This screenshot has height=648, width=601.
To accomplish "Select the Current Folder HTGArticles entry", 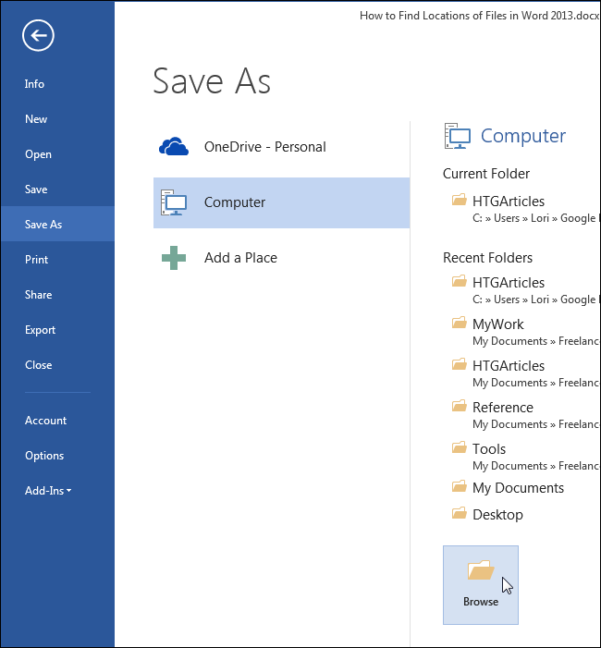I will [x=509, y=202].
